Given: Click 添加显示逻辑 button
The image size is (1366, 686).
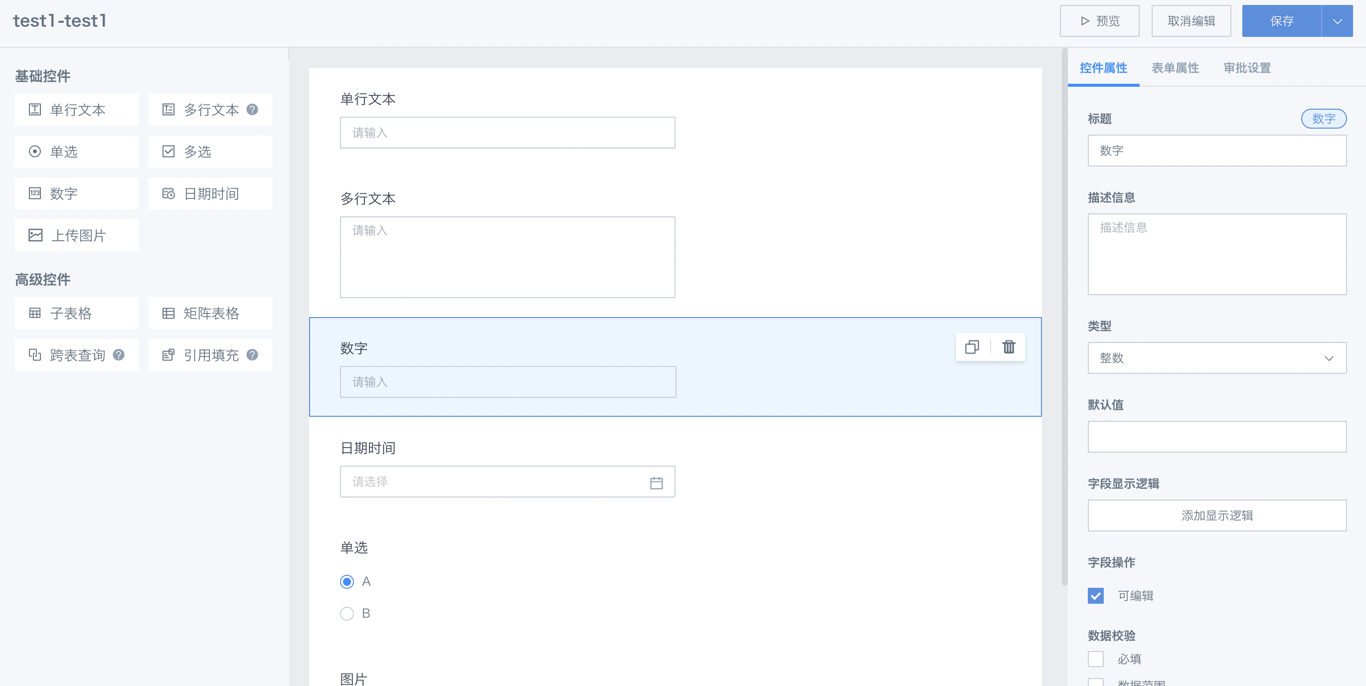Looking at the screenshot, I should pos(1217,515).
